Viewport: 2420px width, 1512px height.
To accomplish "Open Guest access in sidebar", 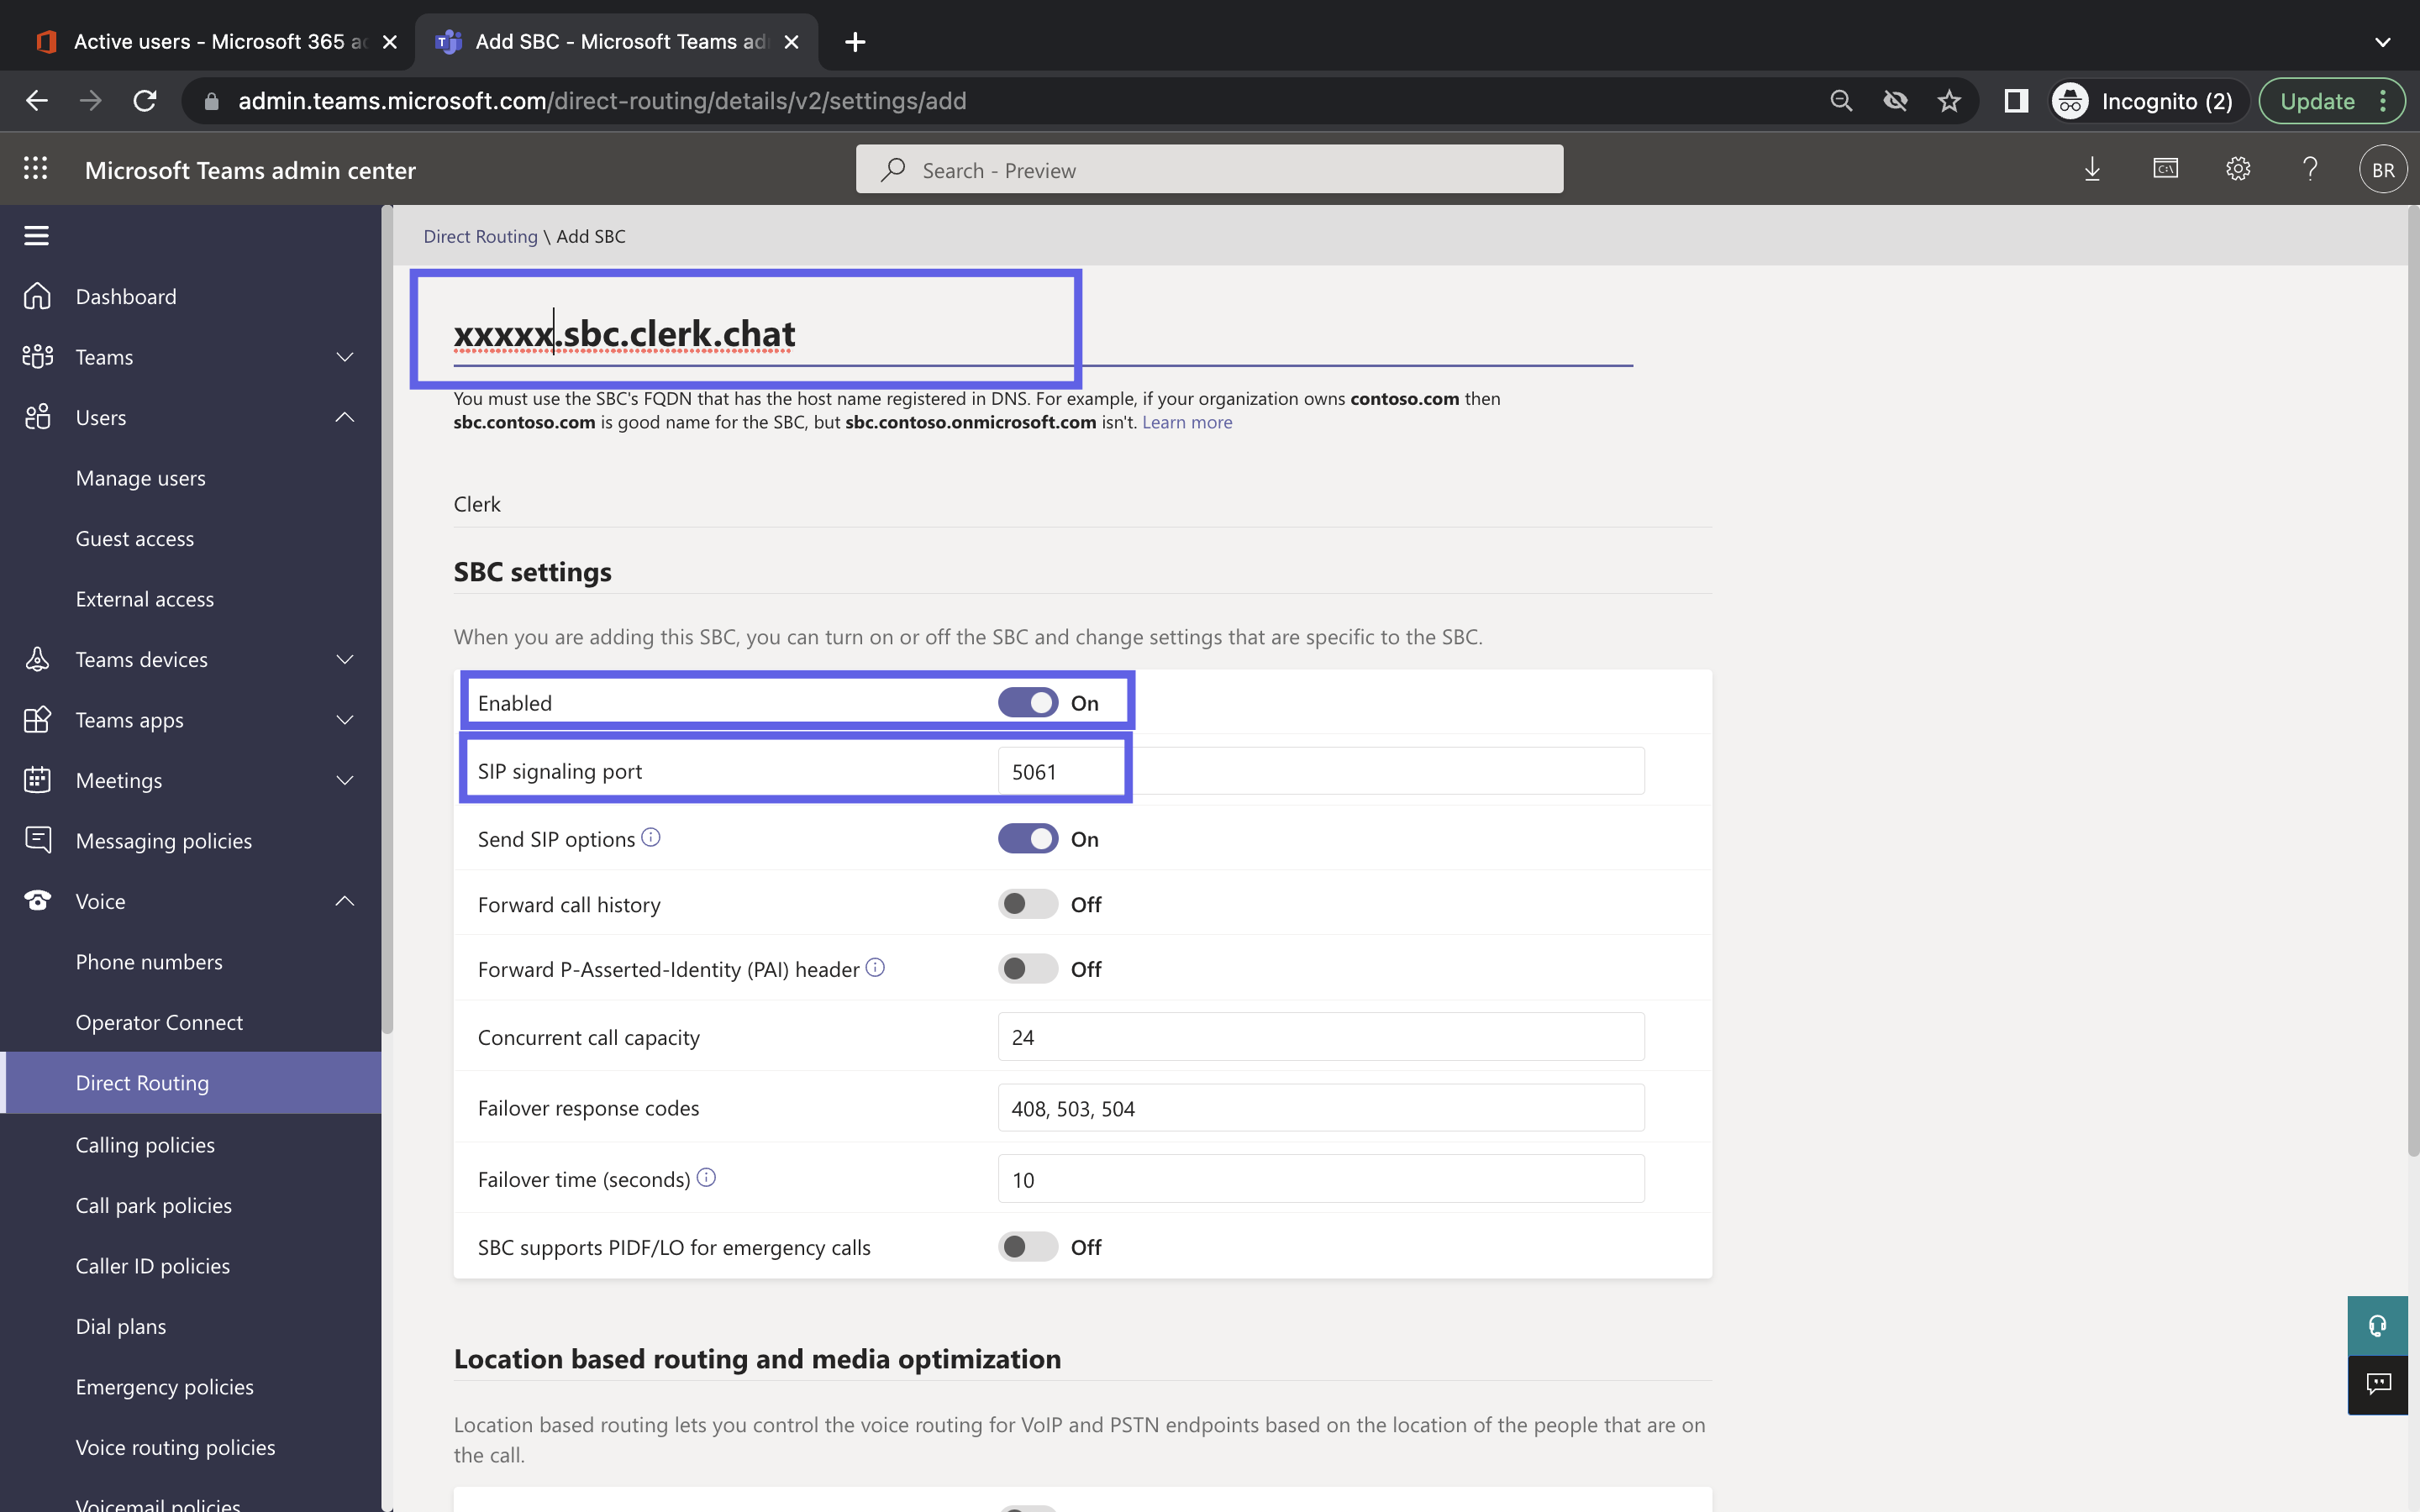I will [135, 538].
